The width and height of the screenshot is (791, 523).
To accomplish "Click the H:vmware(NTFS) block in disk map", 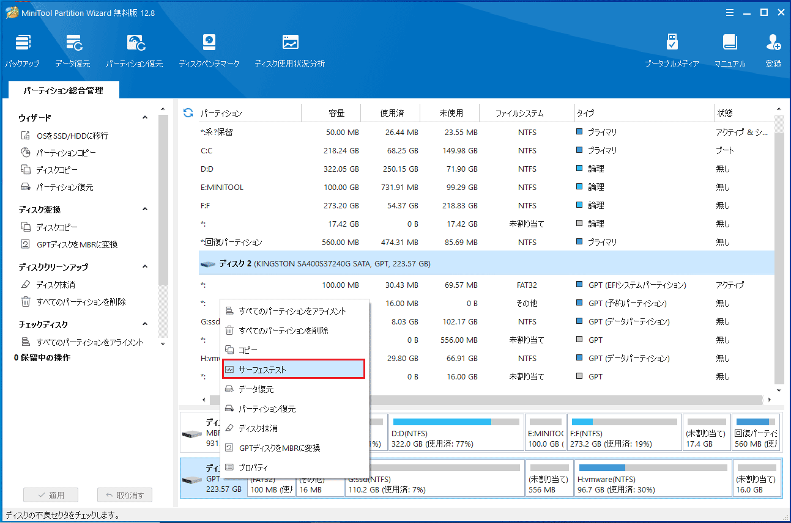I will pyautogui.click(x=652, y=477).
